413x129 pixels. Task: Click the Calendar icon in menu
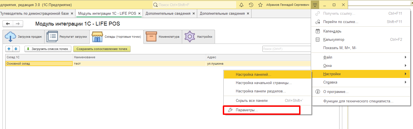pyautogui.click(x=317, y=31)
